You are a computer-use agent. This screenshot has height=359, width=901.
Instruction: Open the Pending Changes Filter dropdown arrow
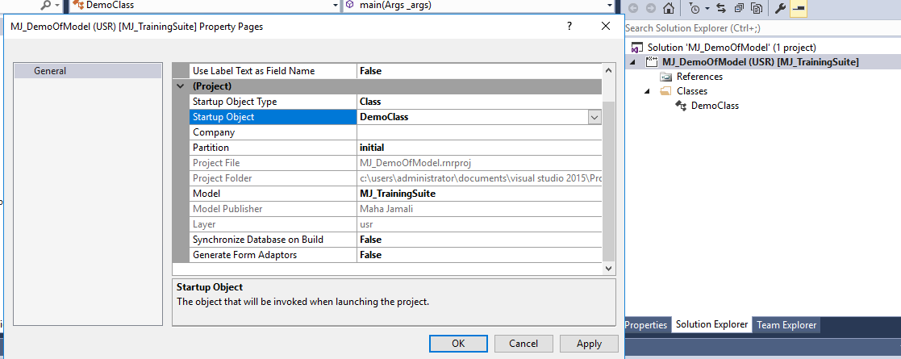pyautogui.click(x=707, y=8)
